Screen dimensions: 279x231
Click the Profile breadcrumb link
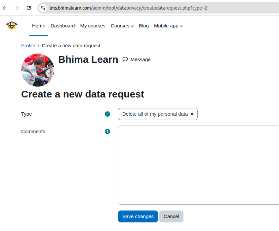coord(28,46)
